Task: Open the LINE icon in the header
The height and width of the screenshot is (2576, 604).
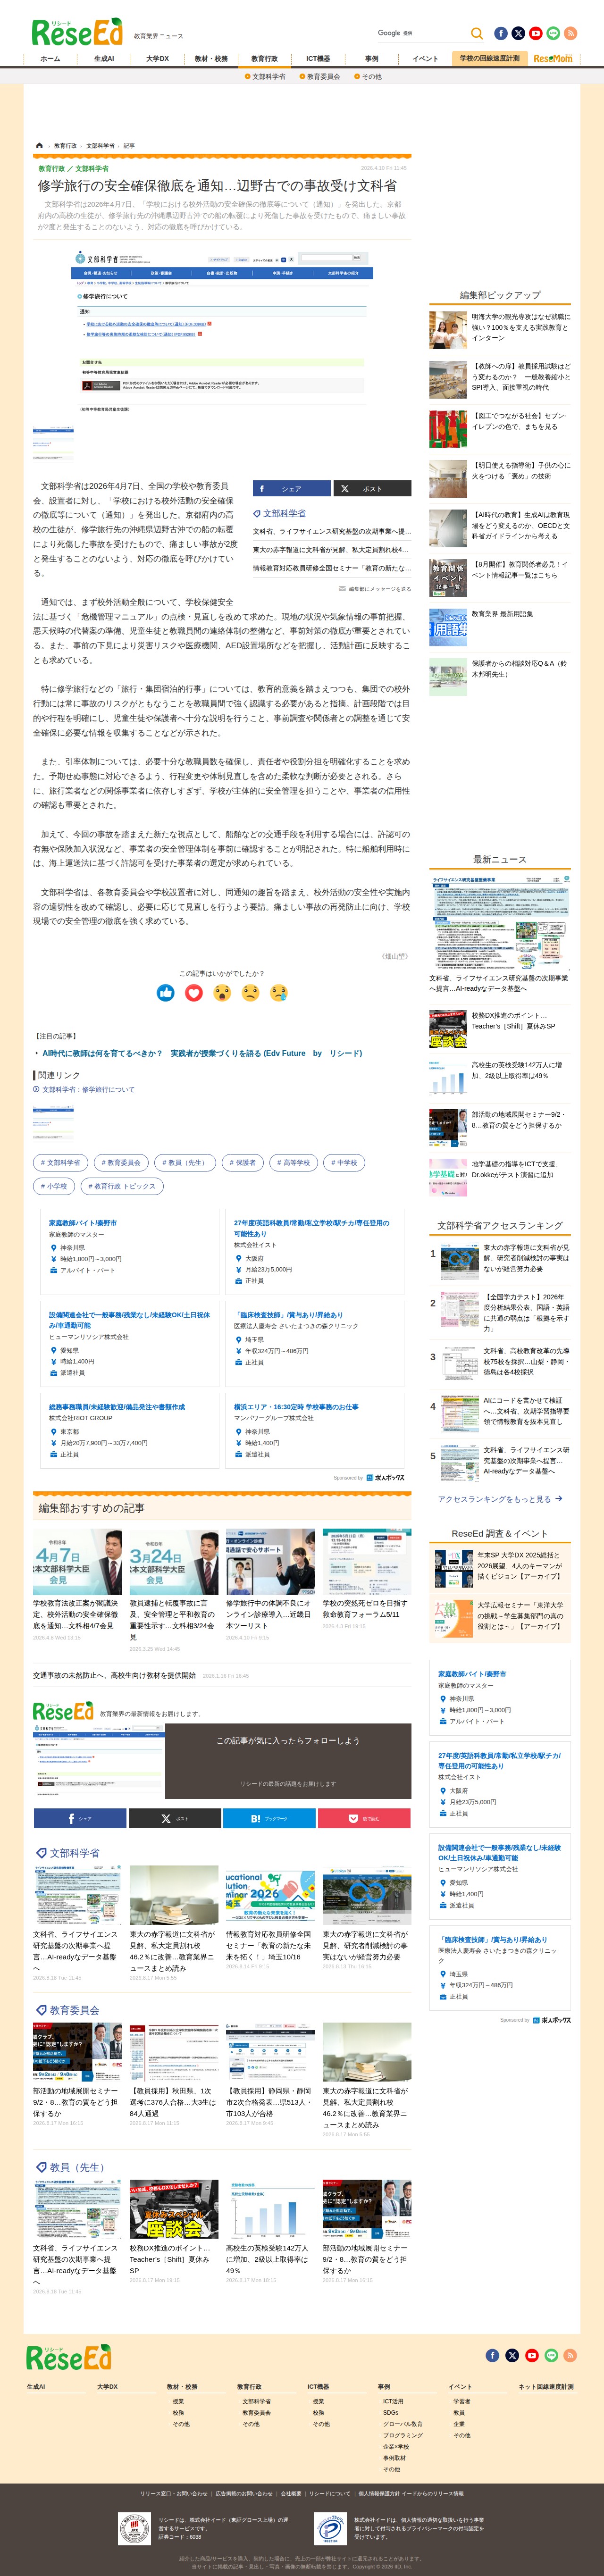Action: 553,33
